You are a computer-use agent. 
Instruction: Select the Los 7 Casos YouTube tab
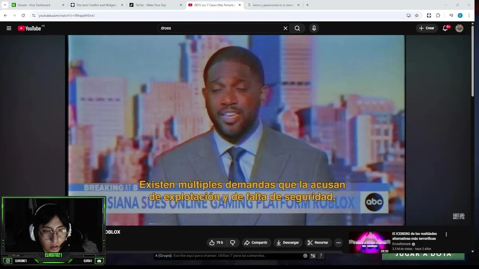pos(214,5)
